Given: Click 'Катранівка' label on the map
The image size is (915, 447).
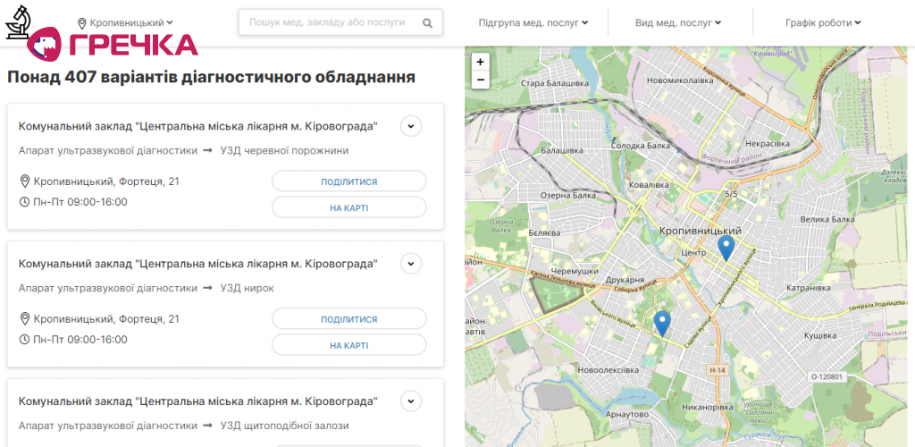Looking at the screenshot, I should click(x=808, y=288).
